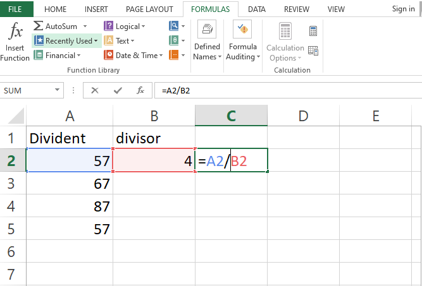Image resolution: width=422 pixels, height=286 pixels.
Task: Click cell A3 with value 67
Action: (x=70, y=183)
